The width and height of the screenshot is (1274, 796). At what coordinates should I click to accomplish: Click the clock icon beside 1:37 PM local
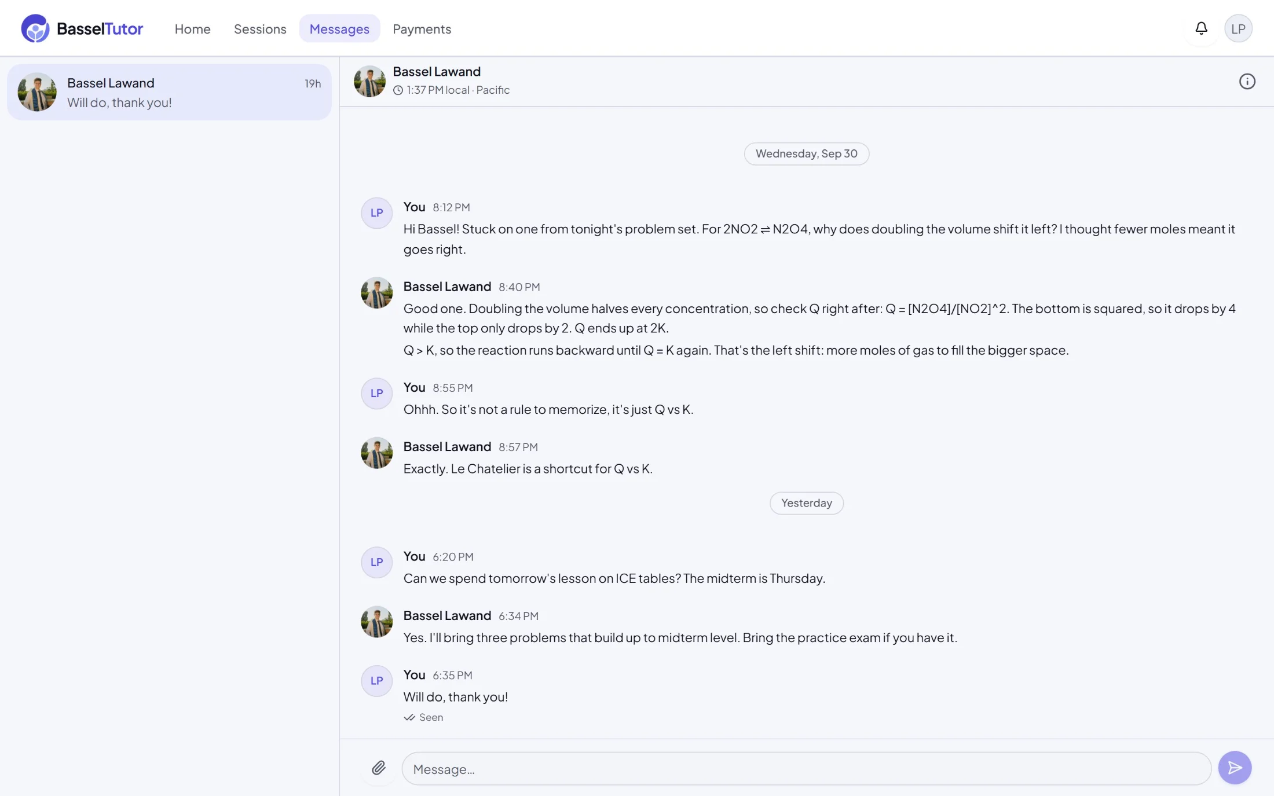(398, 90)
